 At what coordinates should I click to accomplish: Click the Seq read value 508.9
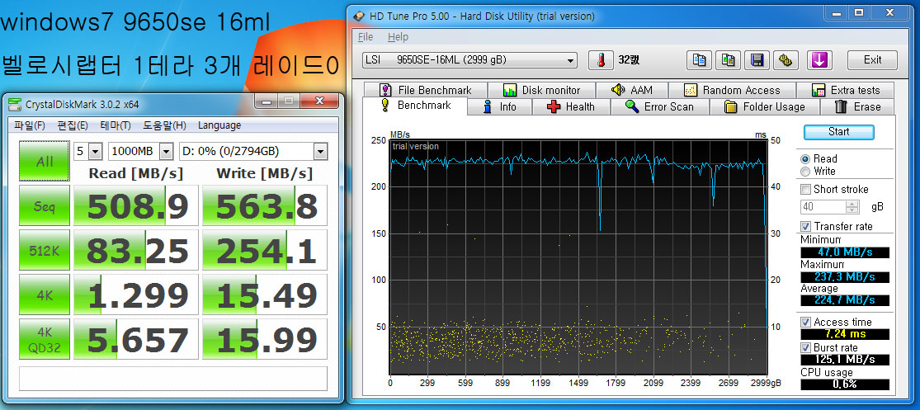136,206
